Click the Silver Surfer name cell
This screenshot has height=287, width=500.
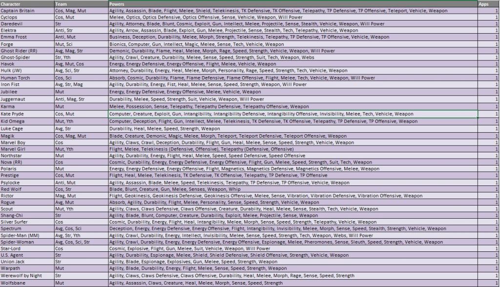27,222
